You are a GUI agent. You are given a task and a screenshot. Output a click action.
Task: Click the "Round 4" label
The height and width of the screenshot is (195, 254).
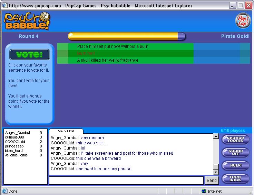point(29,36)
